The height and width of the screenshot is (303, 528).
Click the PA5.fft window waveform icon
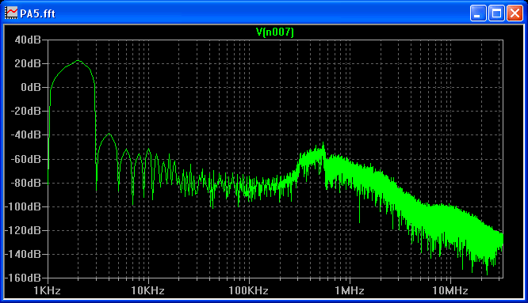11,13
